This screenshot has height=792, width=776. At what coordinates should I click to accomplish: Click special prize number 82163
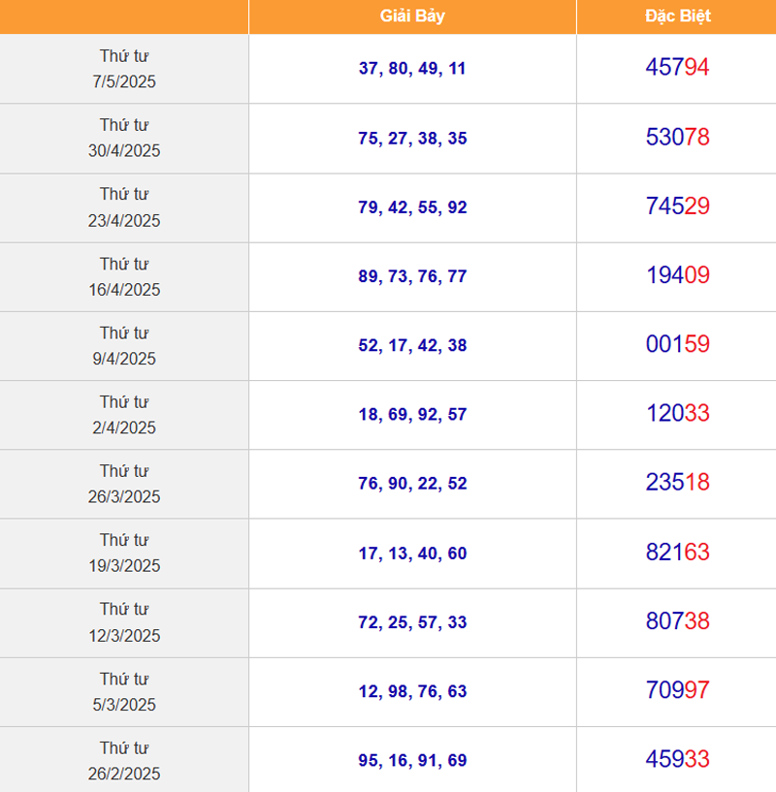[x=677, y=553]
